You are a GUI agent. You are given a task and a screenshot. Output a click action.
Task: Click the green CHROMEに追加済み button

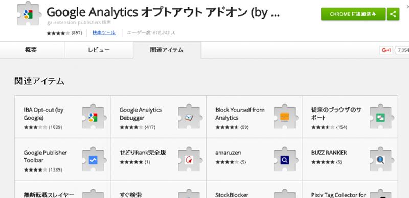pyautogui.click(x=353, y=14)
